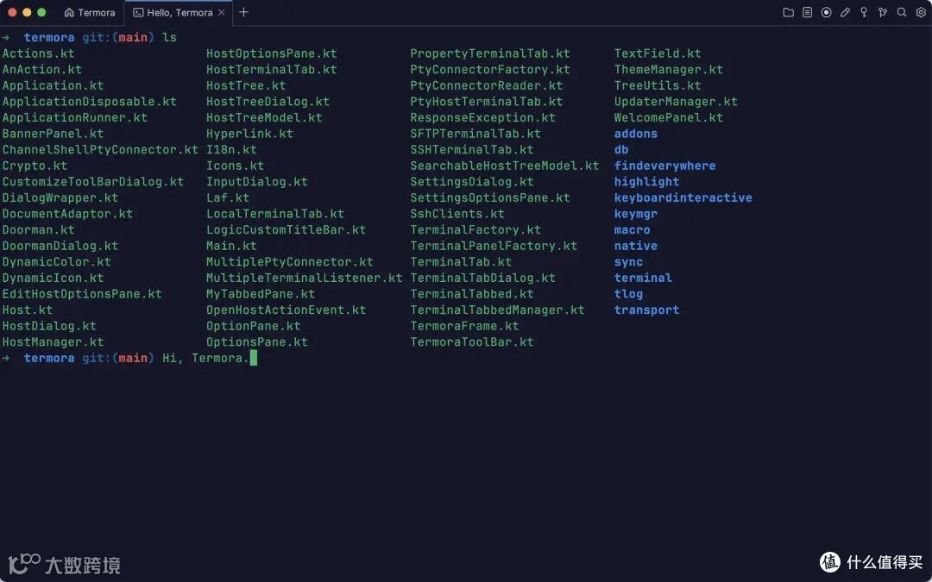Screen dimensions: 932x582
Task: Click the transport directory name
Action: (646, 310)
